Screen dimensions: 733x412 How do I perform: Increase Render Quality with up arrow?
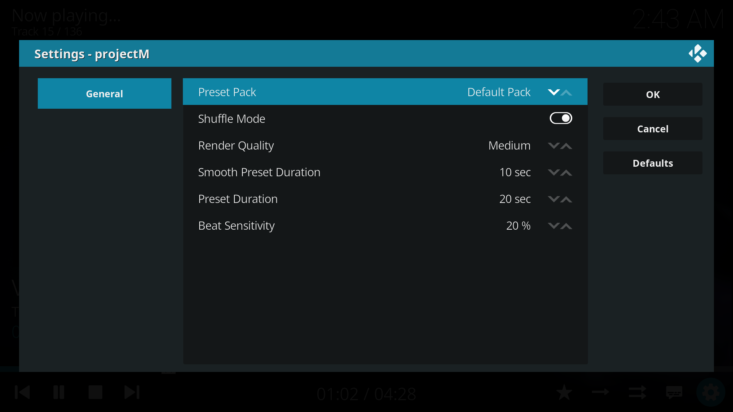(567, 146)
